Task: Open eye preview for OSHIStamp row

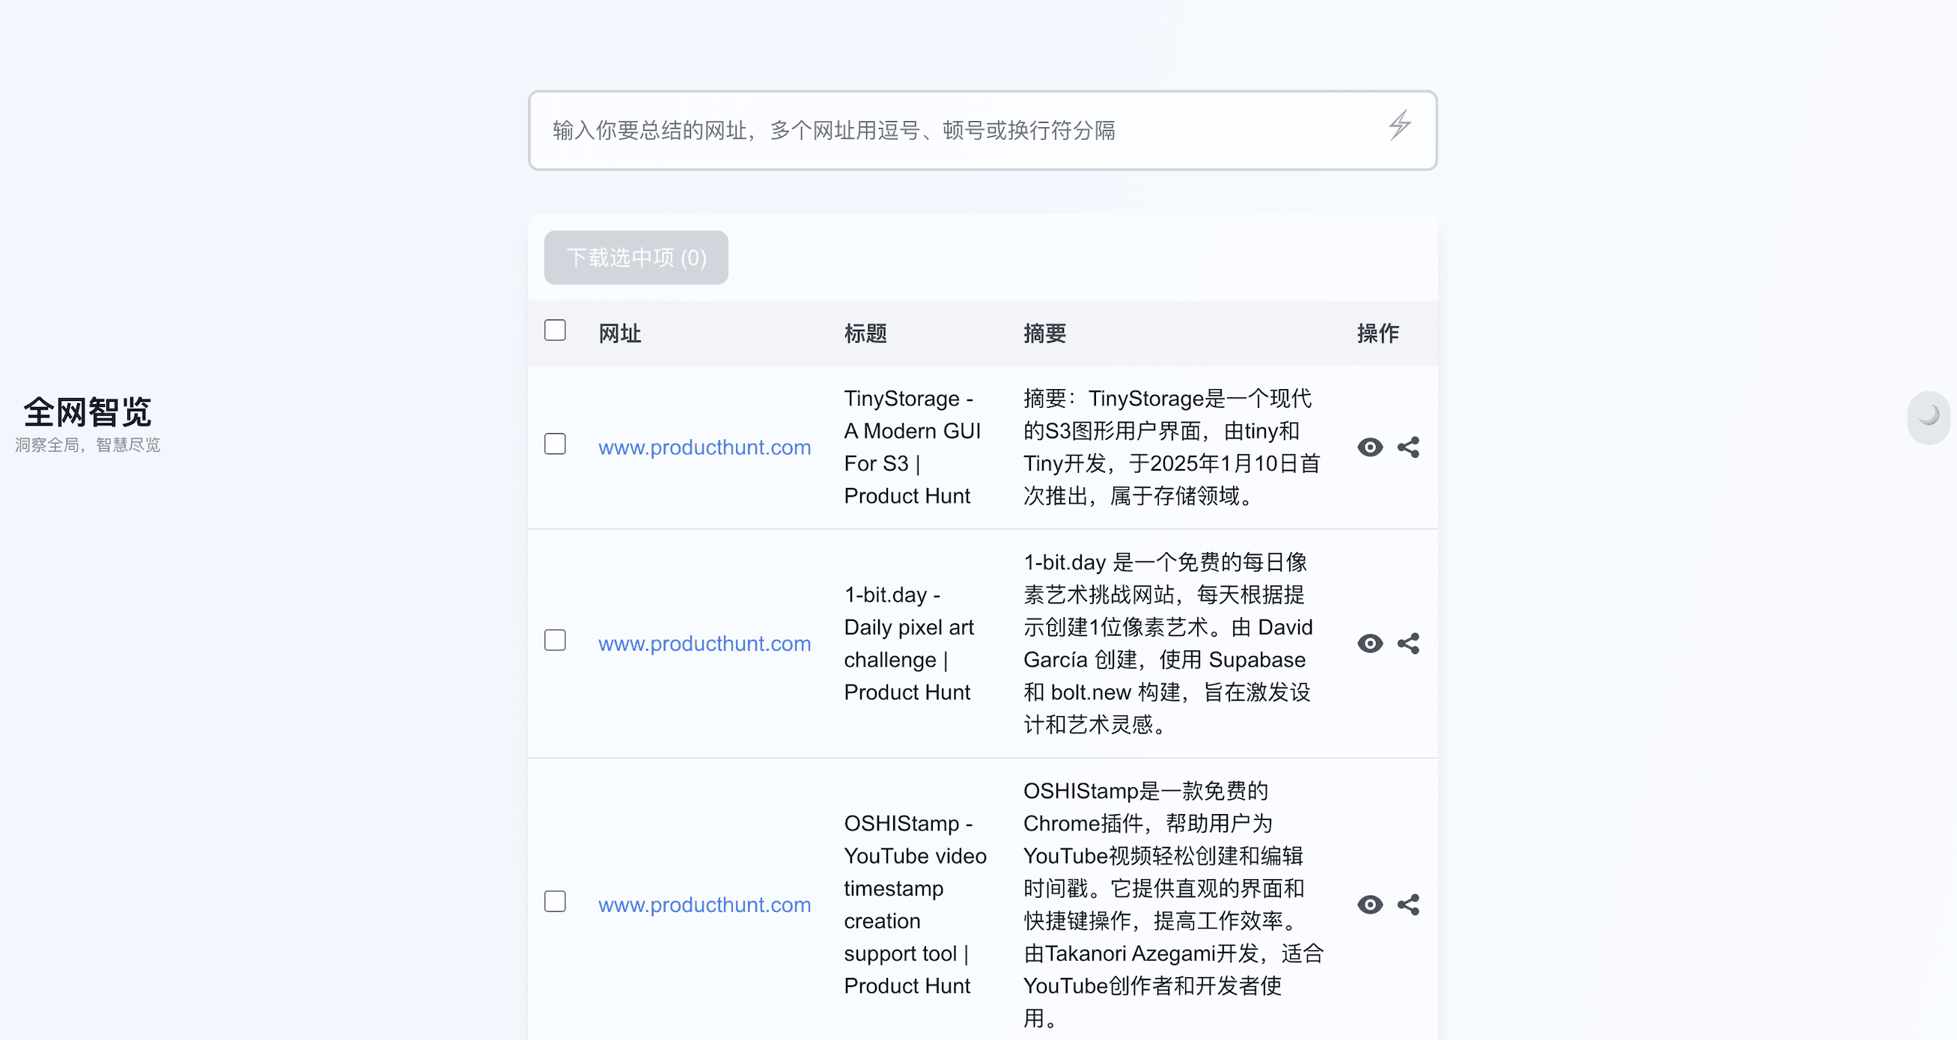Action: point(1370,904)
